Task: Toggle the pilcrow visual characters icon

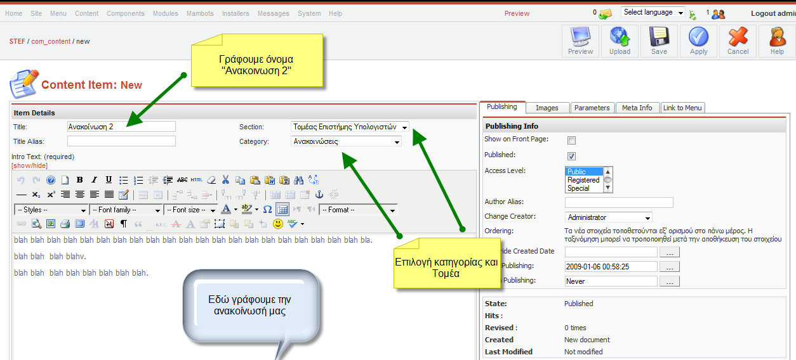Action: pos(123,224)
